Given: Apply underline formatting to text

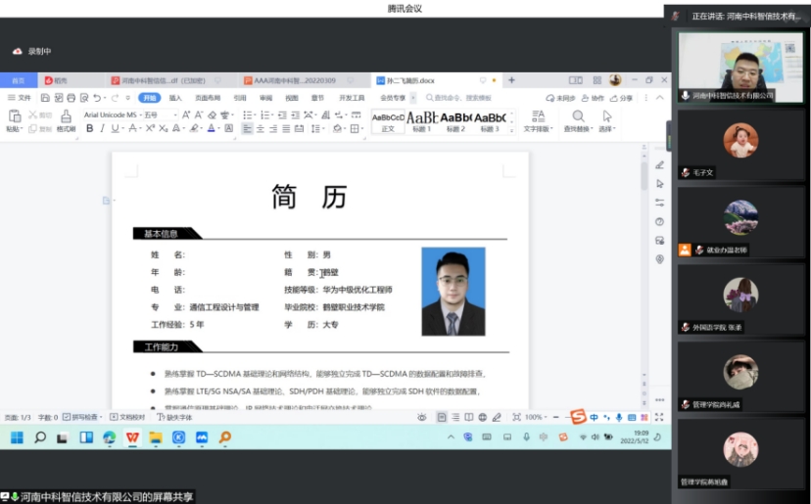Looking at the screenshot, I should [115, 128].
